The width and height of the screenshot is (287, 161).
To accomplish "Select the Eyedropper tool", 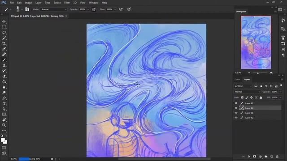I will [x=4, y=49].
